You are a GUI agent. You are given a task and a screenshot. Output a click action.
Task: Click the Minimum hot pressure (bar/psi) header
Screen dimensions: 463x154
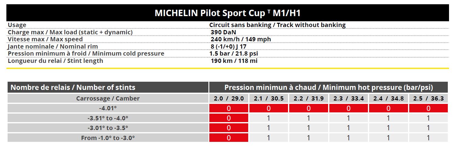pyautogui.click(x=328, y=87)
